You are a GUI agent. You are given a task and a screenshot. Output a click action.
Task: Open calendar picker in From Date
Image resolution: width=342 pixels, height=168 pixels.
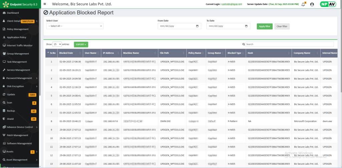197,26
